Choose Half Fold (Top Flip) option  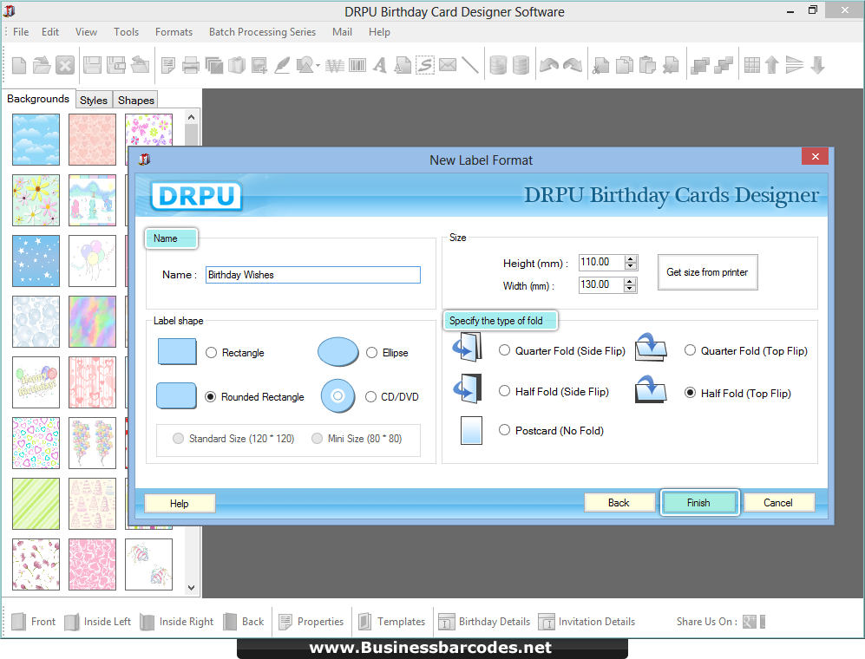[690, 393]
